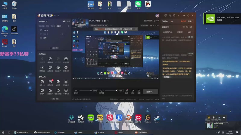Open the headset support icon in title bar
This screenshot has height=135, width=241.
click(170, 16)
